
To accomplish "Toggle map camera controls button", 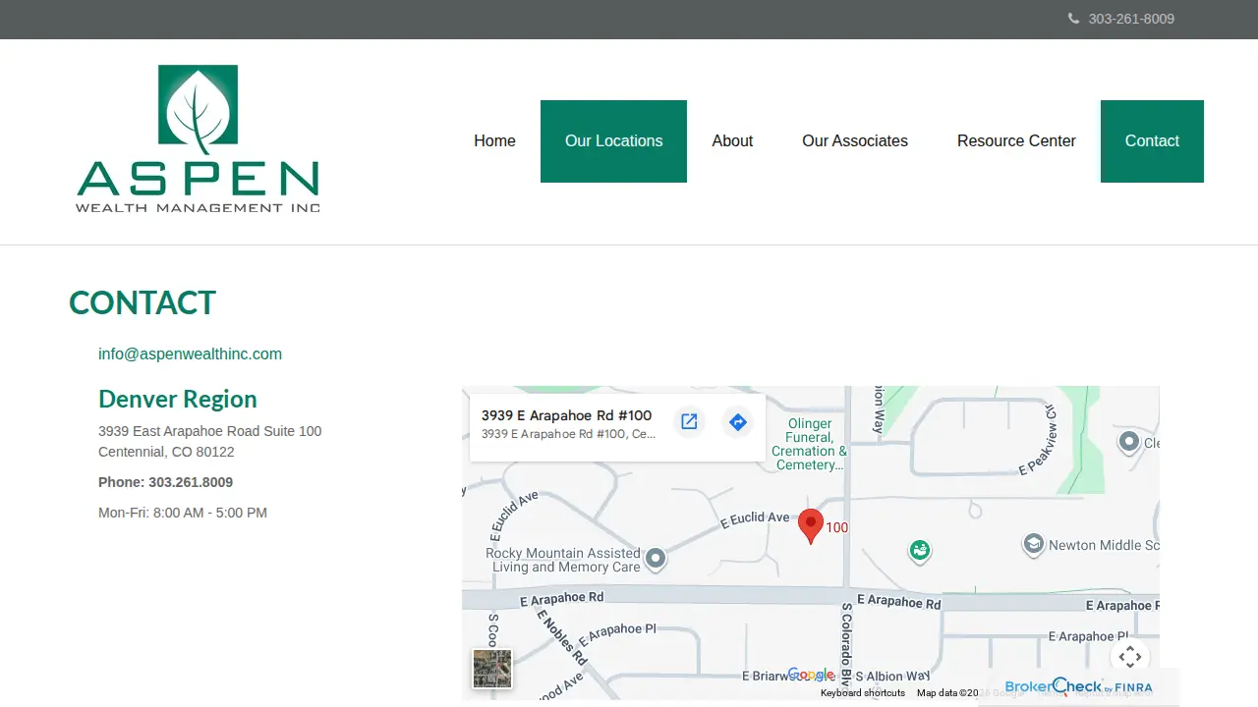I will tap(1130, 657).
